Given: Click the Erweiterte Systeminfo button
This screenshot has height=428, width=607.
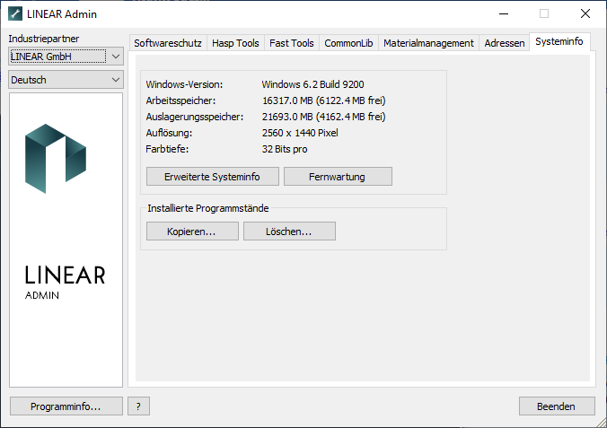Looking at the screenshot, I should tap(213, 177).
